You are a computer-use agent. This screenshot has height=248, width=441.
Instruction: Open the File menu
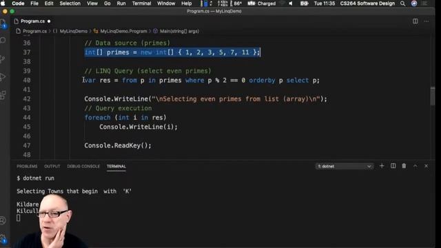[x=34, y=3]
